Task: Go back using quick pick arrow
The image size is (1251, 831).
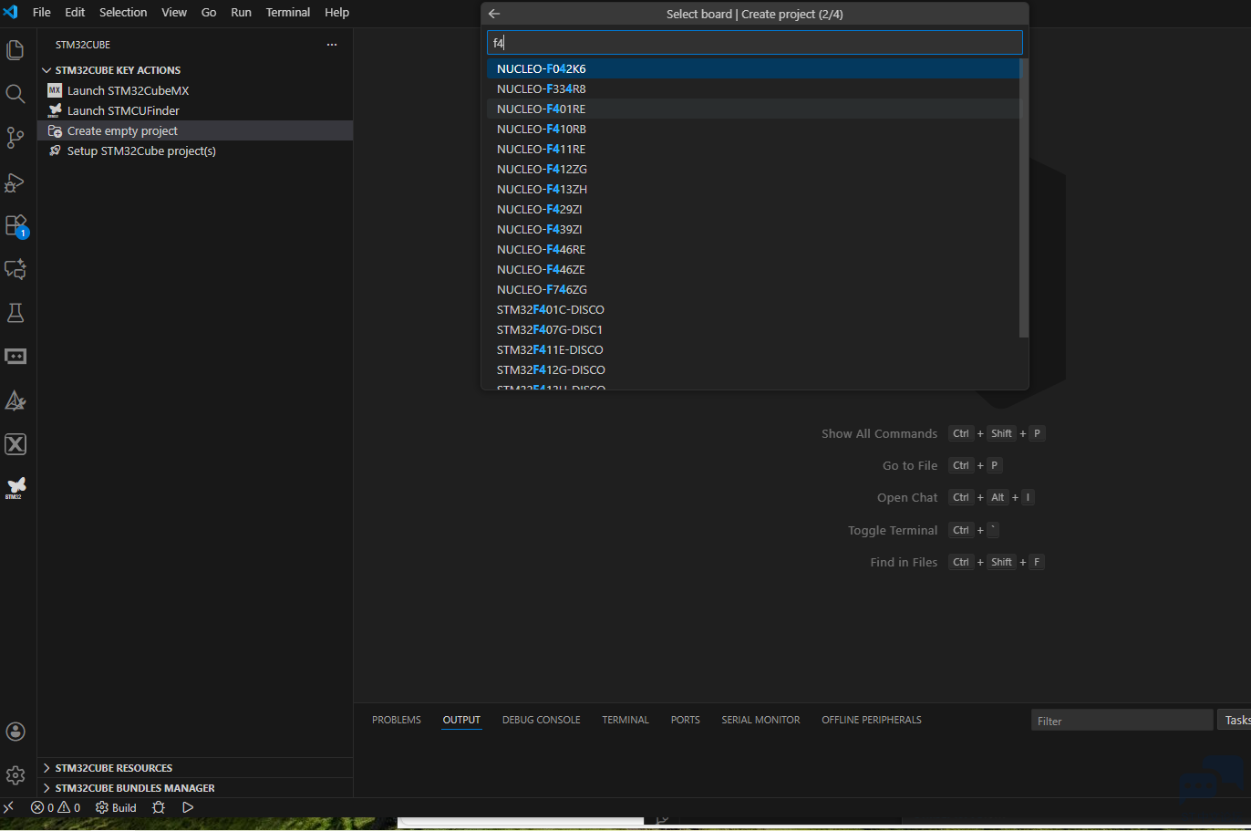Action: tap(494, 14)
